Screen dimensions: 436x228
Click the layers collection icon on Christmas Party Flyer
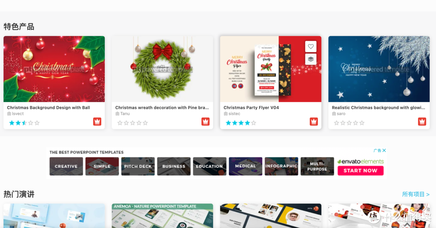(x=310, y=59)
